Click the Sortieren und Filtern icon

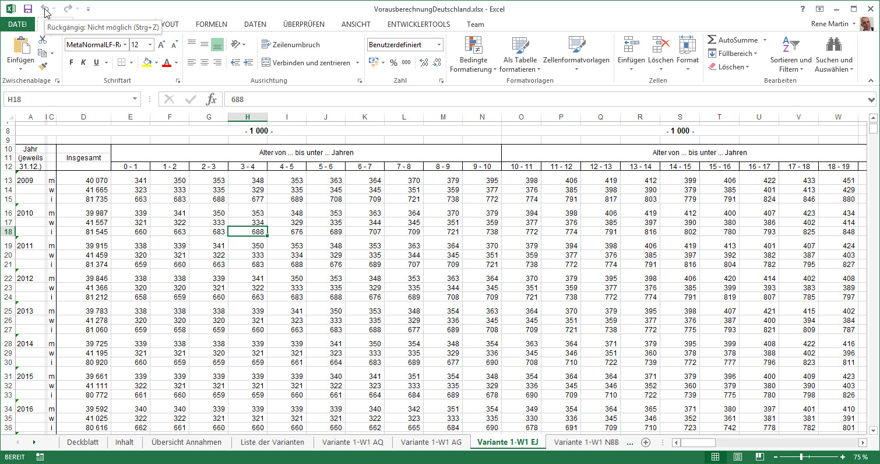(790, 45)
